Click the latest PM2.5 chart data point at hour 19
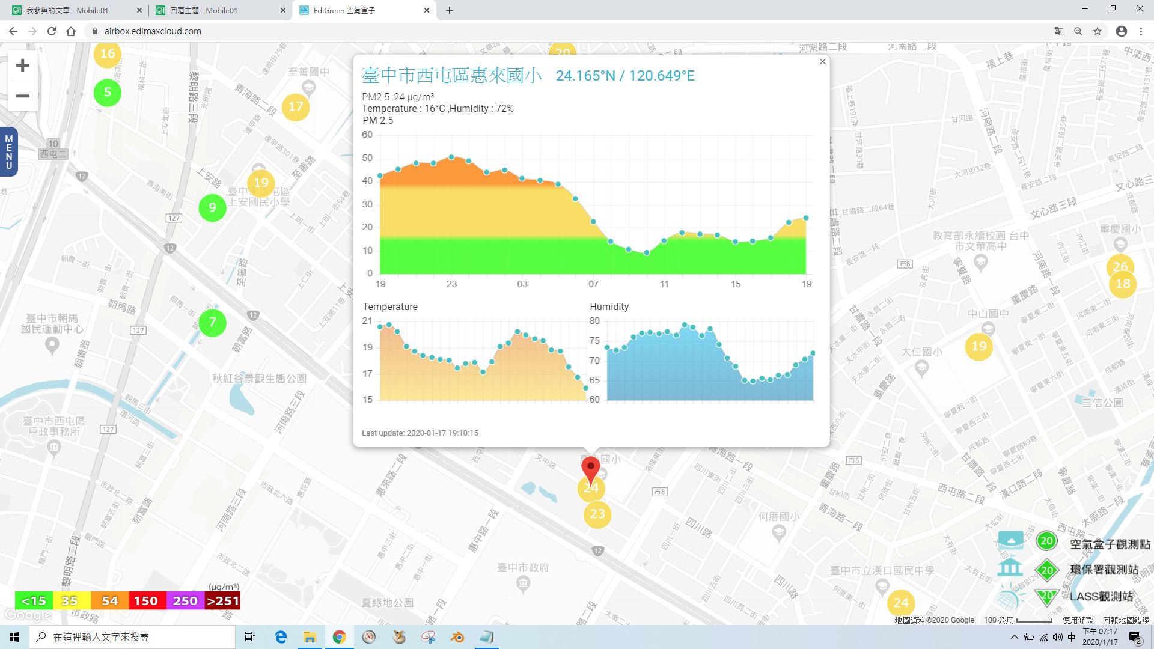Screen dimensions: 1154x649 click(806, 218)
